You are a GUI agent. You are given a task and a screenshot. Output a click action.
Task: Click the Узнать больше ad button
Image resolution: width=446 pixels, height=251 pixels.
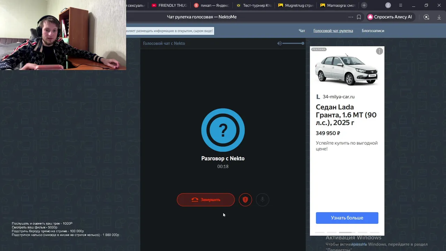(x=347, y=218)
